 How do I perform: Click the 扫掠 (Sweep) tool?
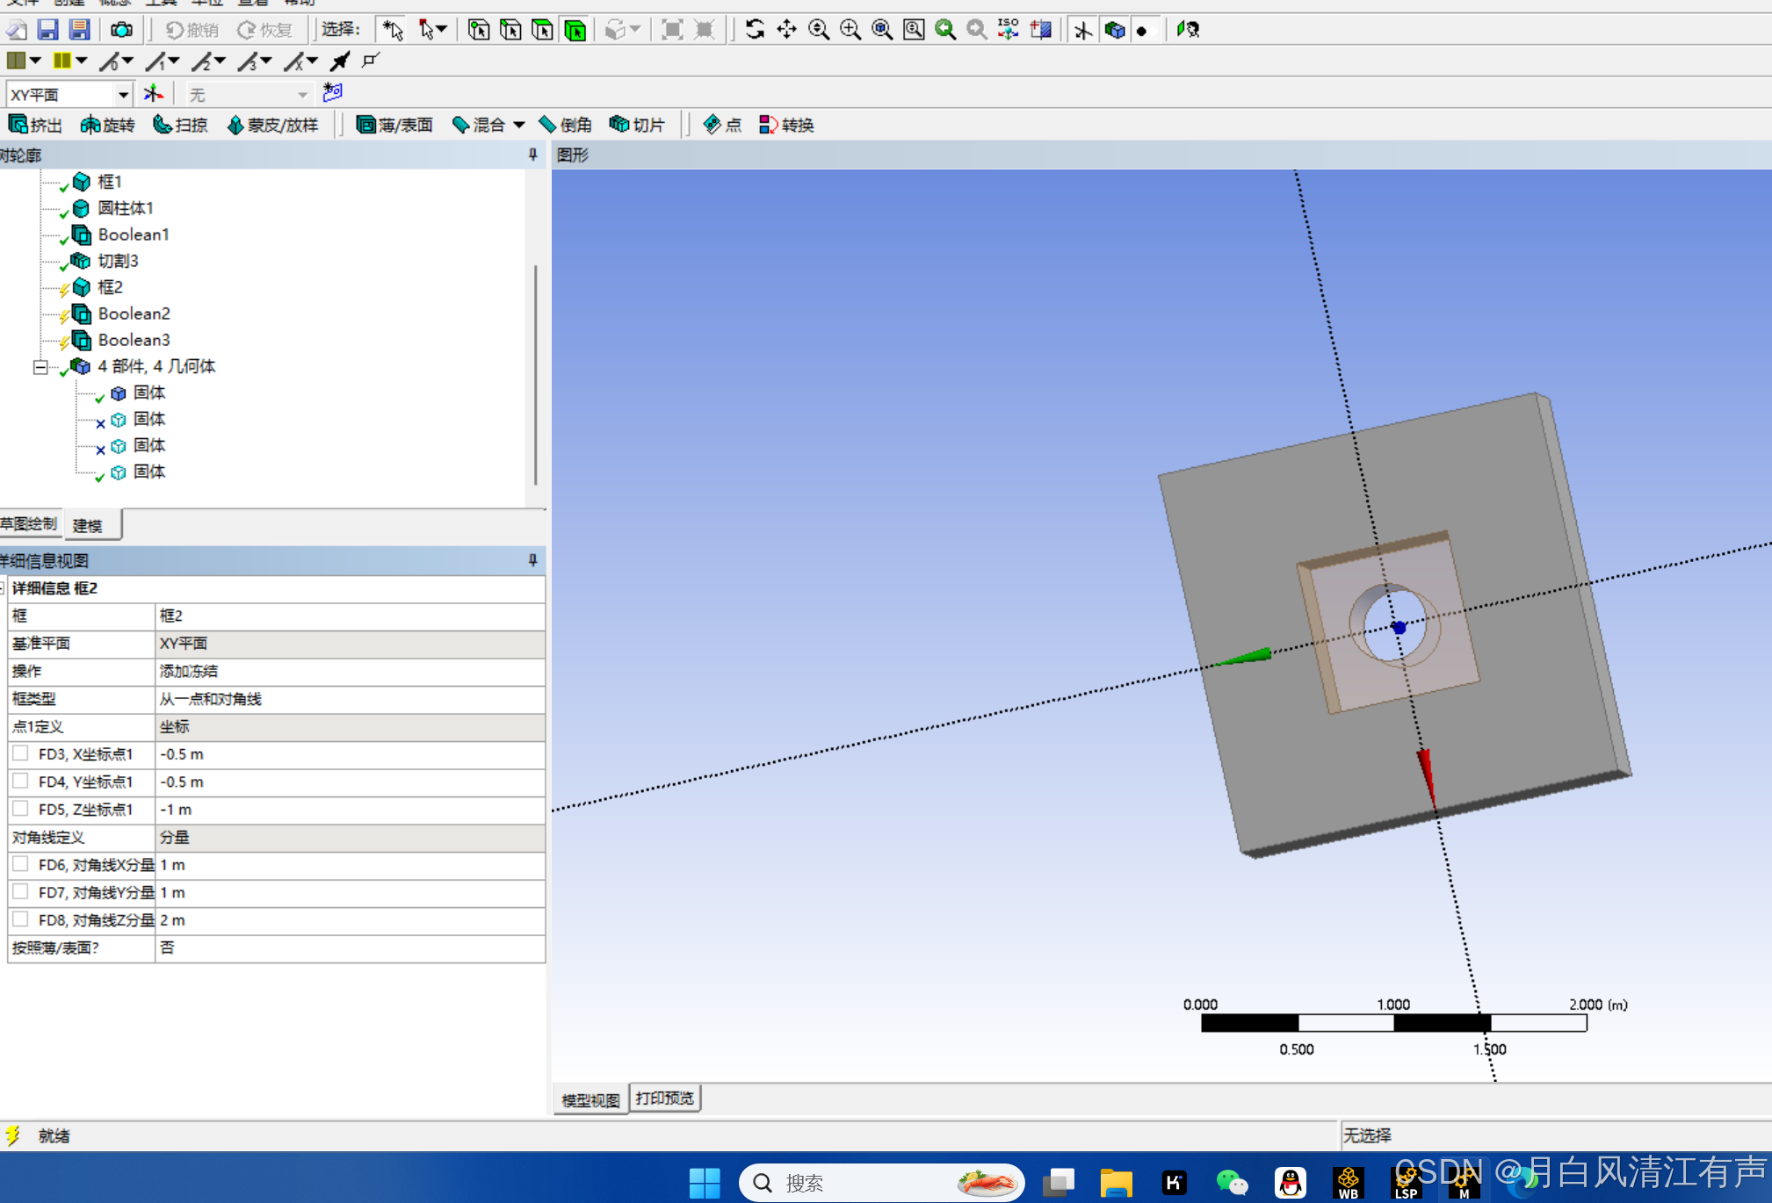click(180, 125)
